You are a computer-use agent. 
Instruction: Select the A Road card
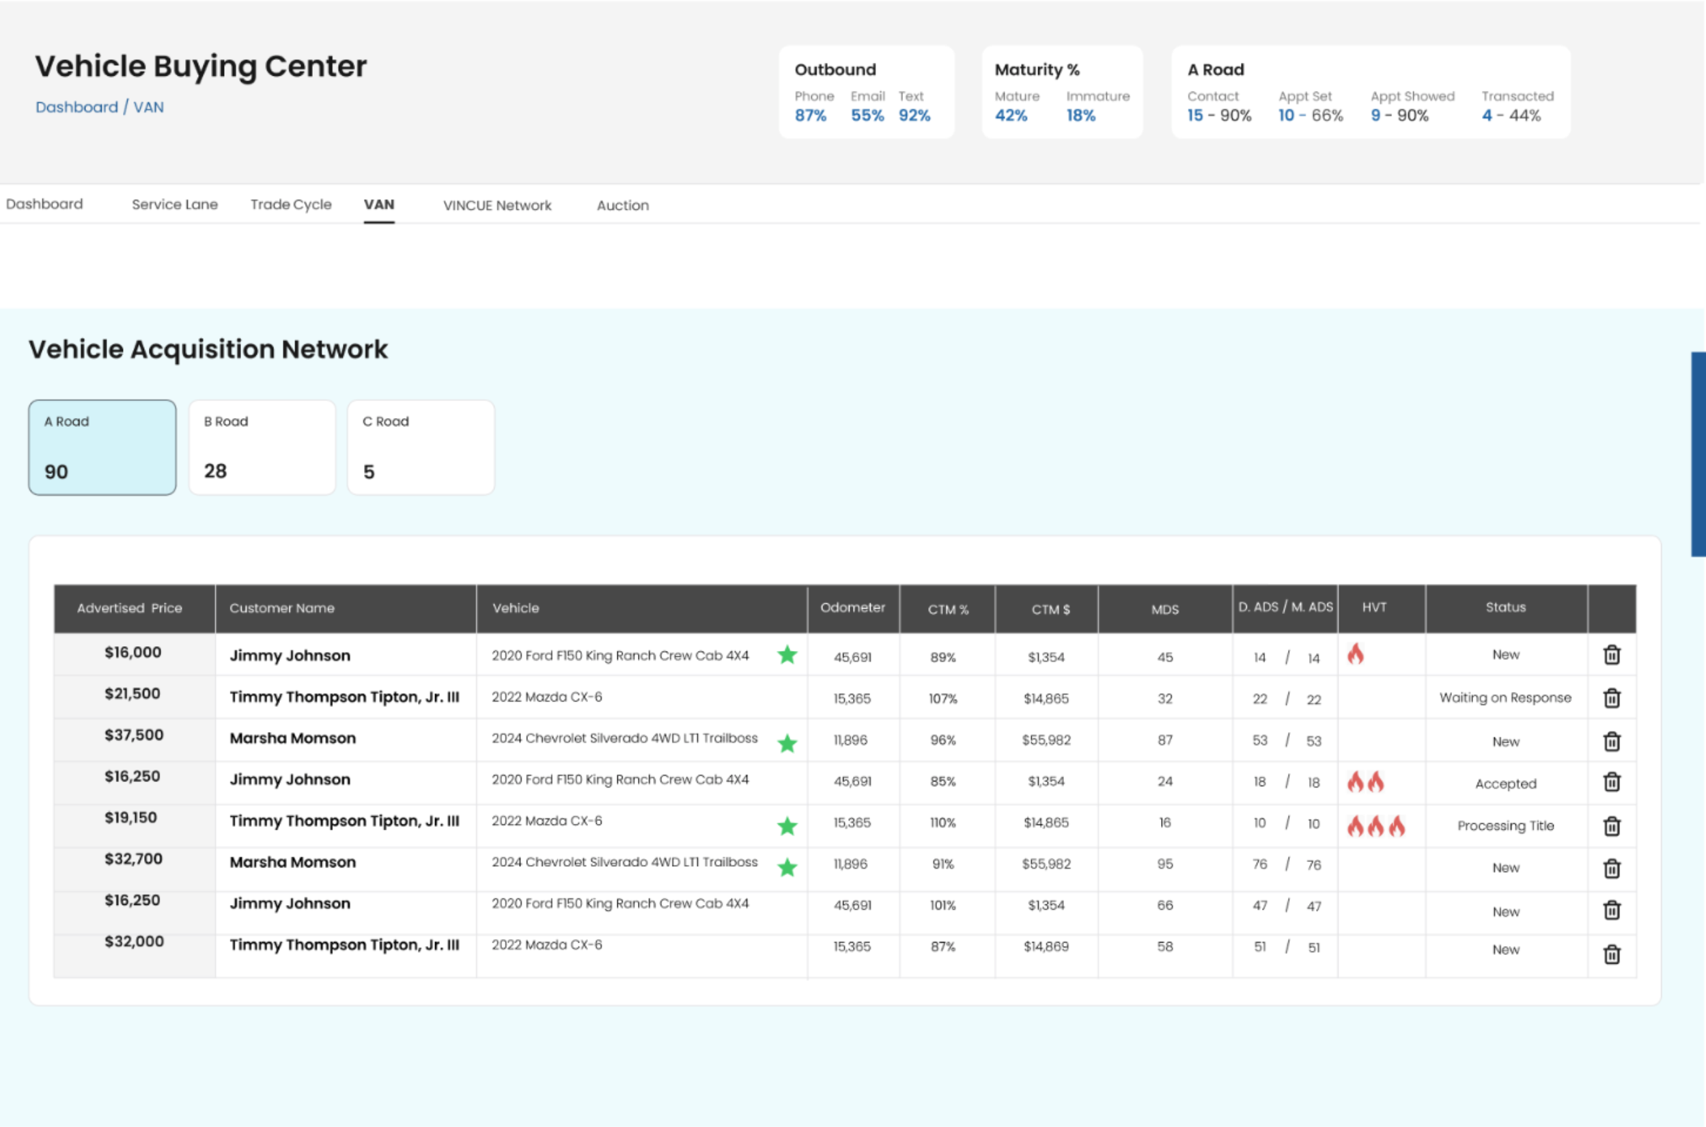pyautogui.click(x=102, y=447)
